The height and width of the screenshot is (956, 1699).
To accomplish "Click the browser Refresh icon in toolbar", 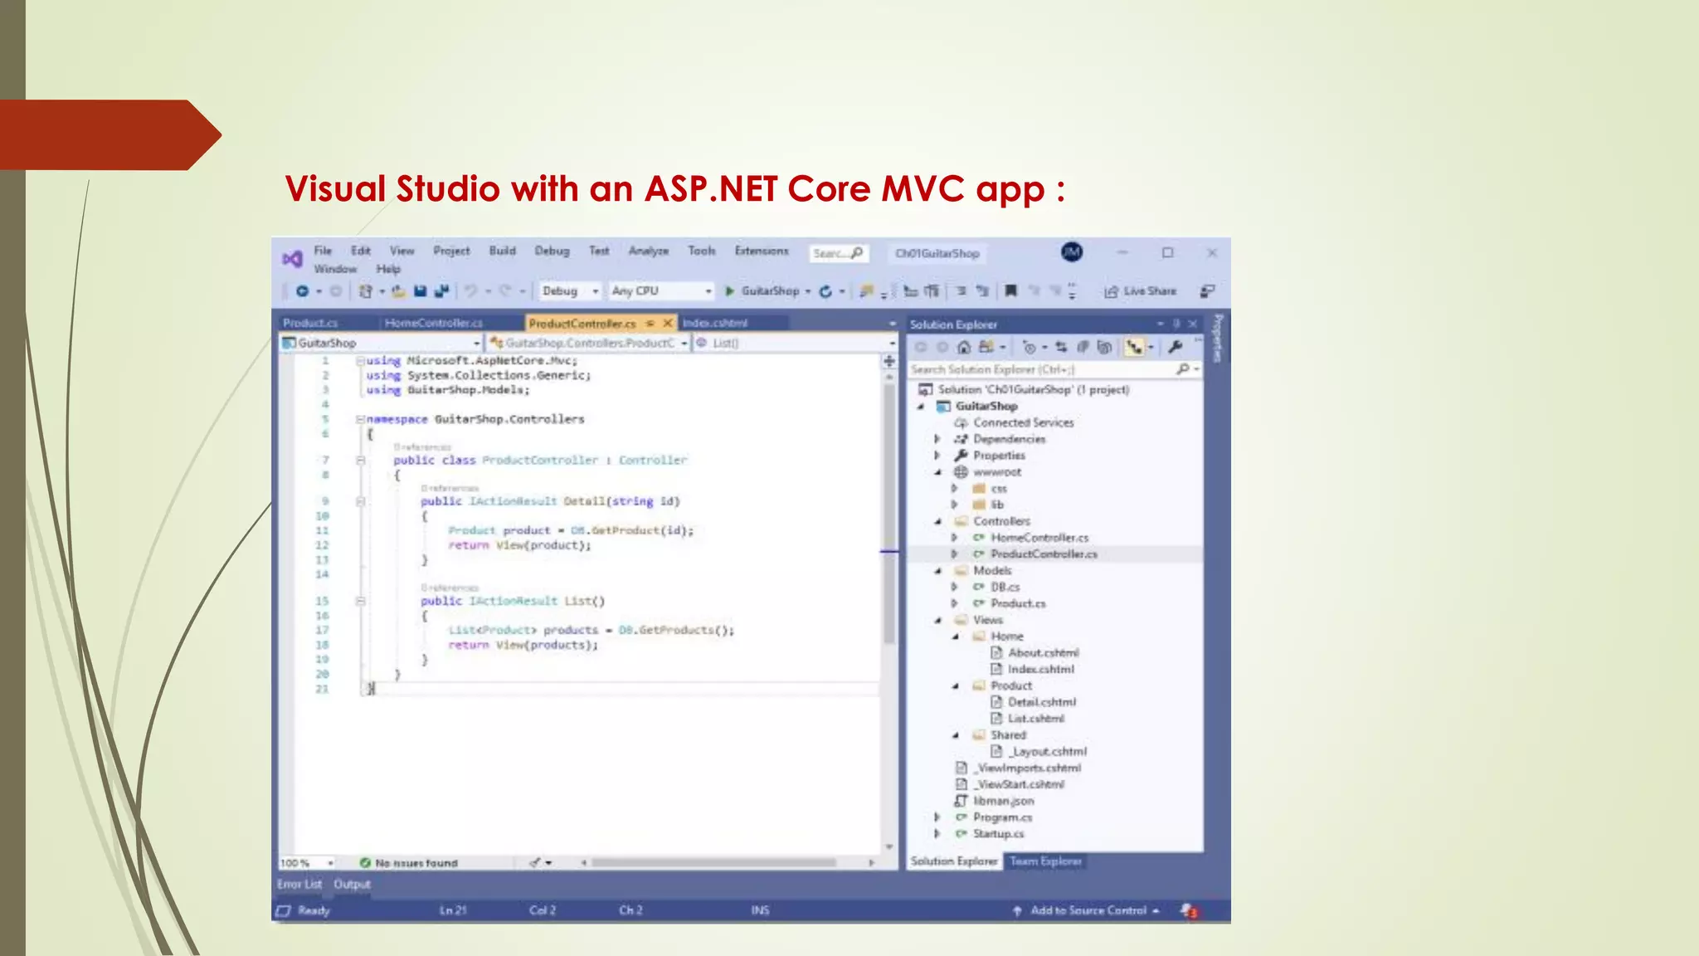I will click(825, 291).
